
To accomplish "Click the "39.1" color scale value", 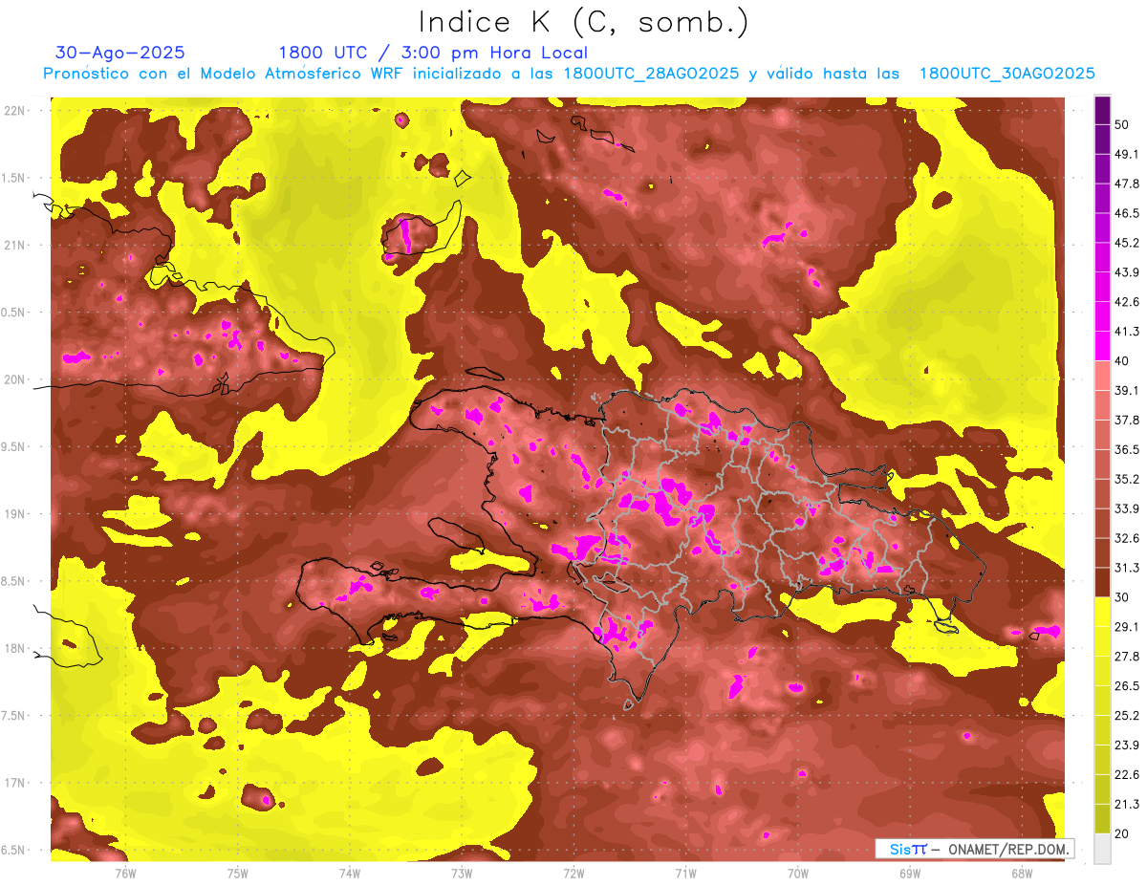I will coord(1126,390).
